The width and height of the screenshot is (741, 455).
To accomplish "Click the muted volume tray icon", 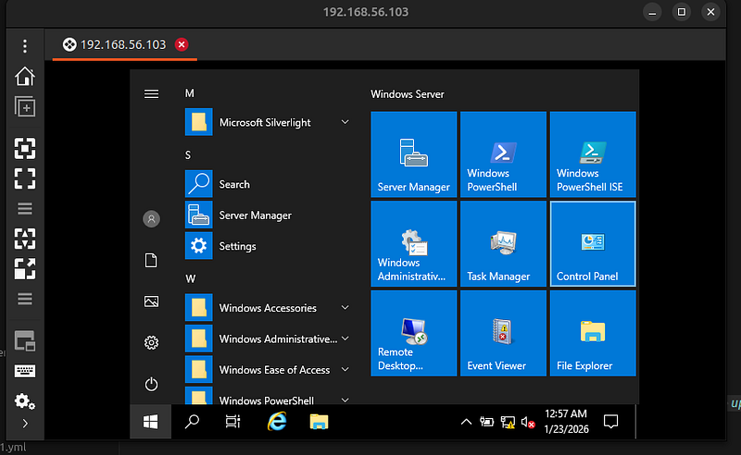I will (x=528, y=422).
